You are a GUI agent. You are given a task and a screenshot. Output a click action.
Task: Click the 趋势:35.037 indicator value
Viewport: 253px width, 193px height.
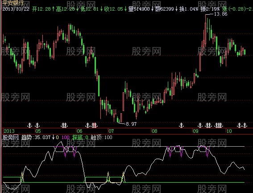pos(36,138)
